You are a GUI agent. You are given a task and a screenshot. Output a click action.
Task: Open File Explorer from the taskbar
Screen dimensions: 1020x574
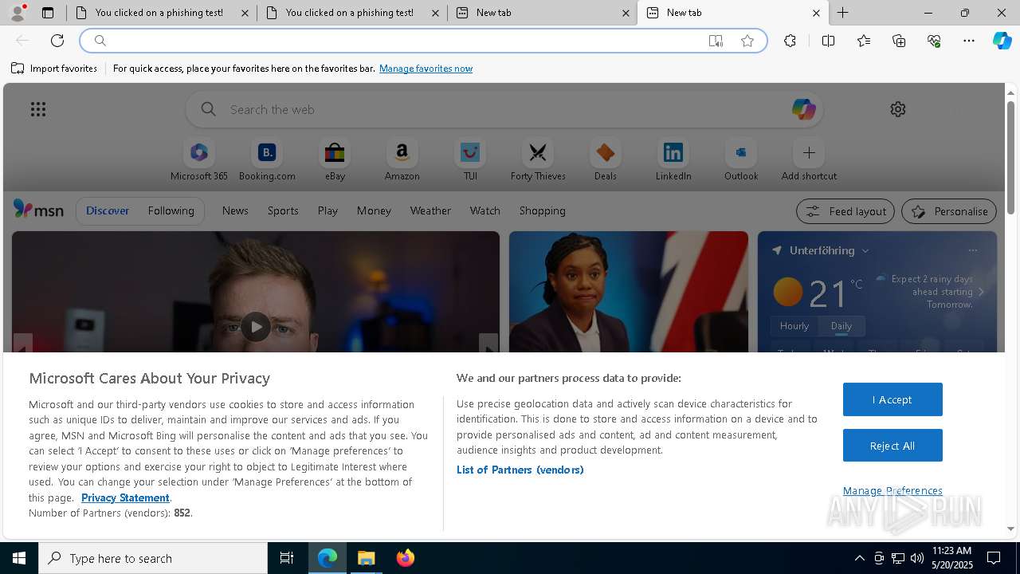367,558
